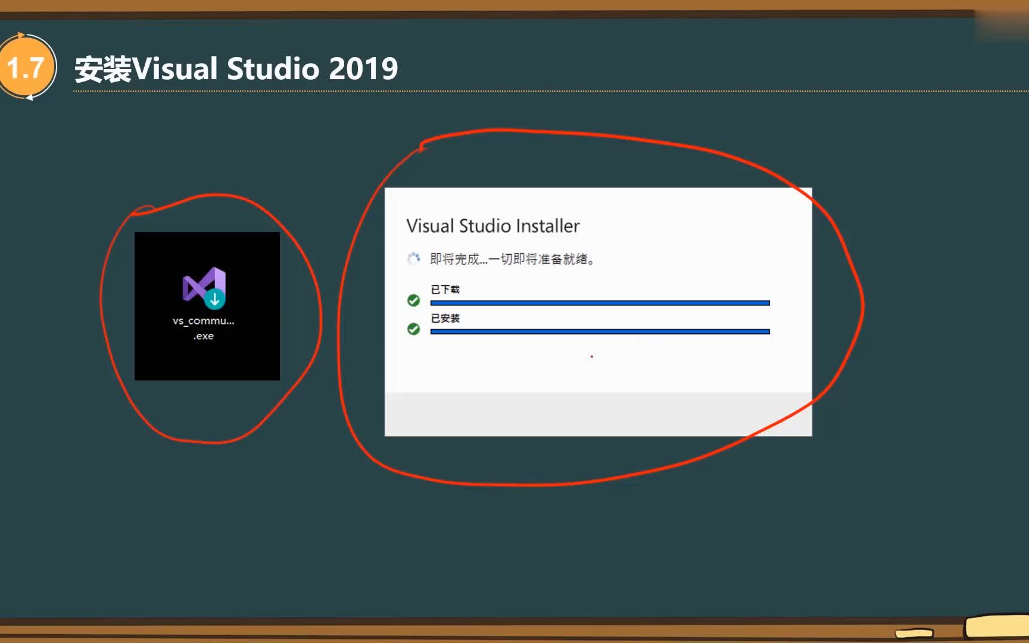1029x643 pixels.
Task: Click the teal download badge on the VS icon
Action: tap(216, 299)
